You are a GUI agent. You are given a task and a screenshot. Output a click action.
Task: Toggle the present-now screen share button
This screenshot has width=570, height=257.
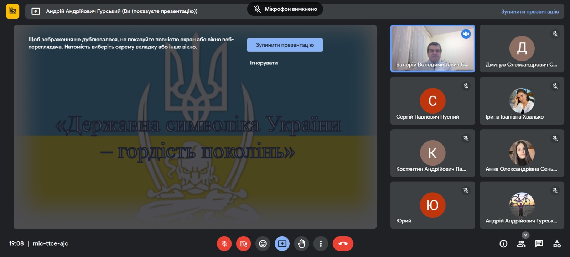(x=282, y=243)
